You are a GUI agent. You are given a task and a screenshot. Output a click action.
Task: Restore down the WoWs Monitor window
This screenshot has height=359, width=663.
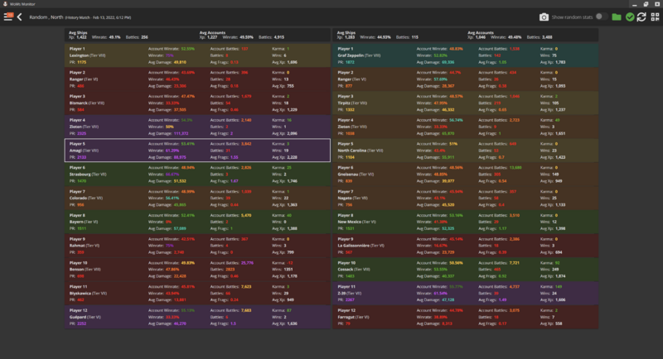(x=646, y=4)
